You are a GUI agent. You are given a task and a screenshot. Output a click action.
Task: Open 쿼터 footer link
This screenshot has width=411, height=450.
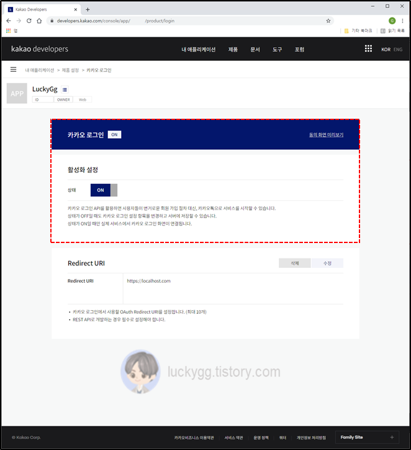[x=282, y=438]
